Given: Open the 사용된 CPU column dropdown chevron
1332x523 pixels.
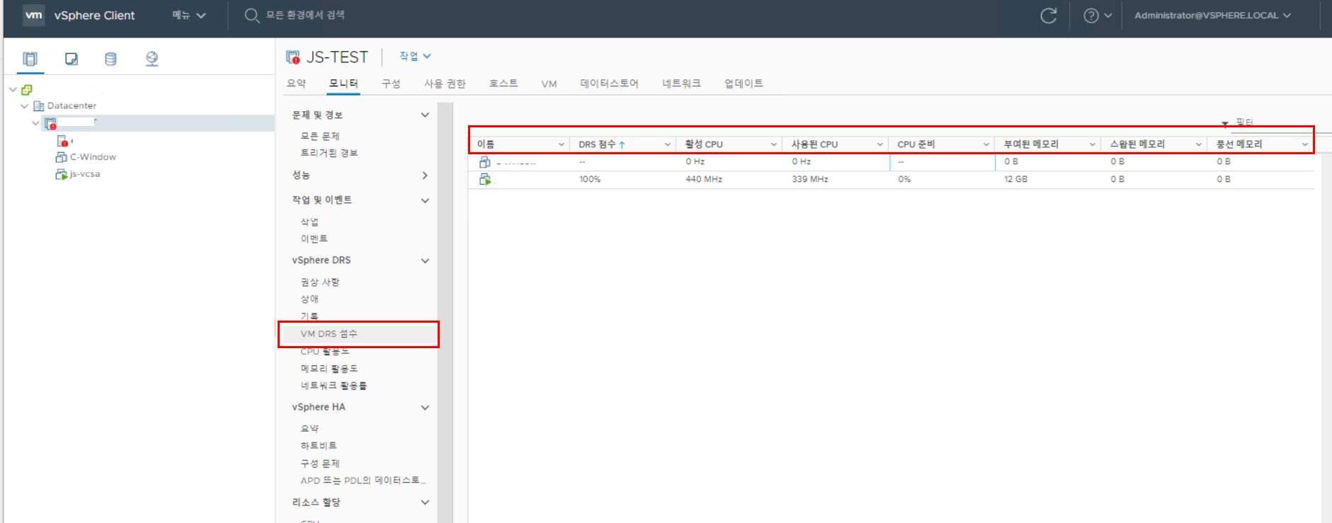Looking at the screenshot, I should (880, 144).
